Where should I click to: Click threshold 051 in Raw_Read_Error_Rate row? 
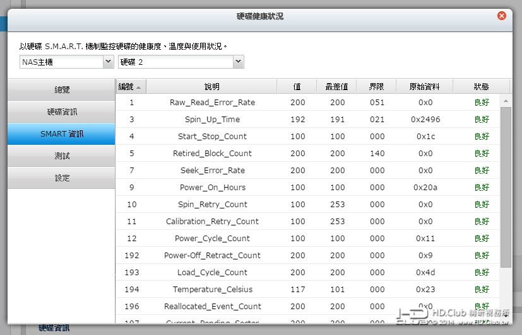click(x=377, y=102)
